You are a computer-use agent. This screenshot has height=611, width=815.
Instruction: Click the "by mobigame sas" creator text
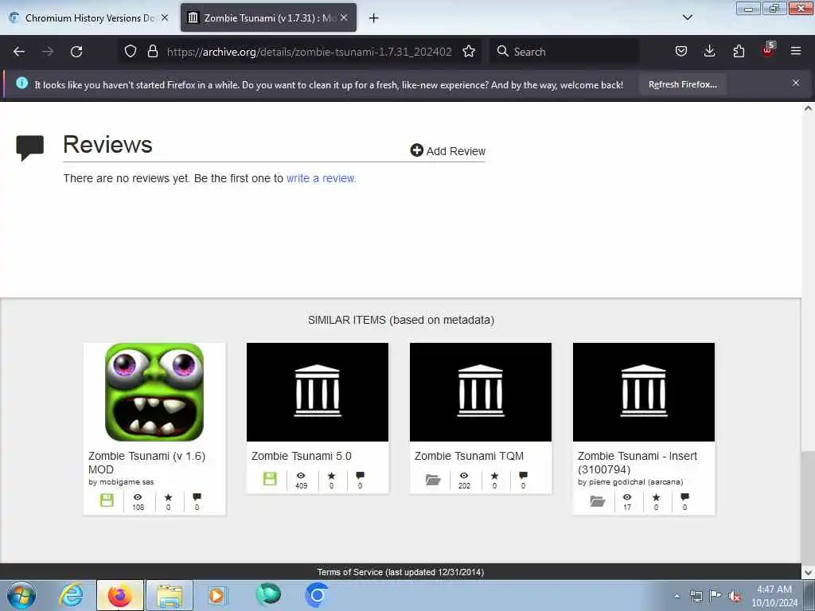tap(121, 481)
